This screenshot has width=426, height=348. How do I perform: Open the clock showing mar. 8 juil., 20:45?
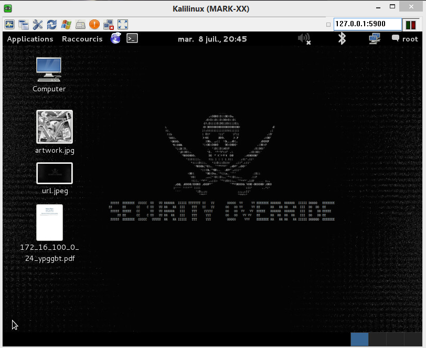(x=212, y=39)
